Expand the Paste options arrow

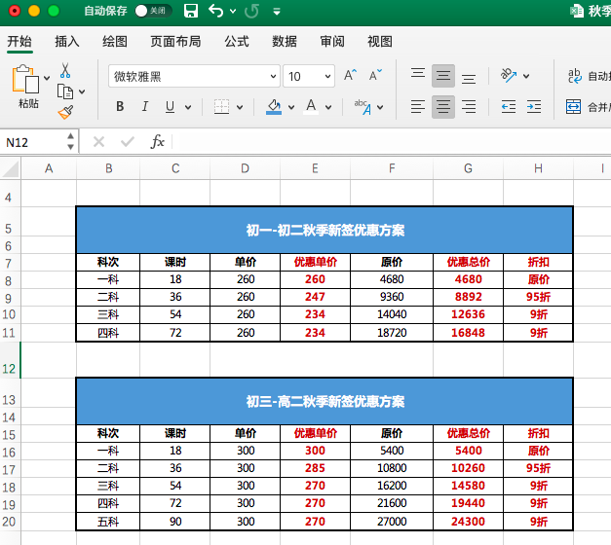pos(47,78)
